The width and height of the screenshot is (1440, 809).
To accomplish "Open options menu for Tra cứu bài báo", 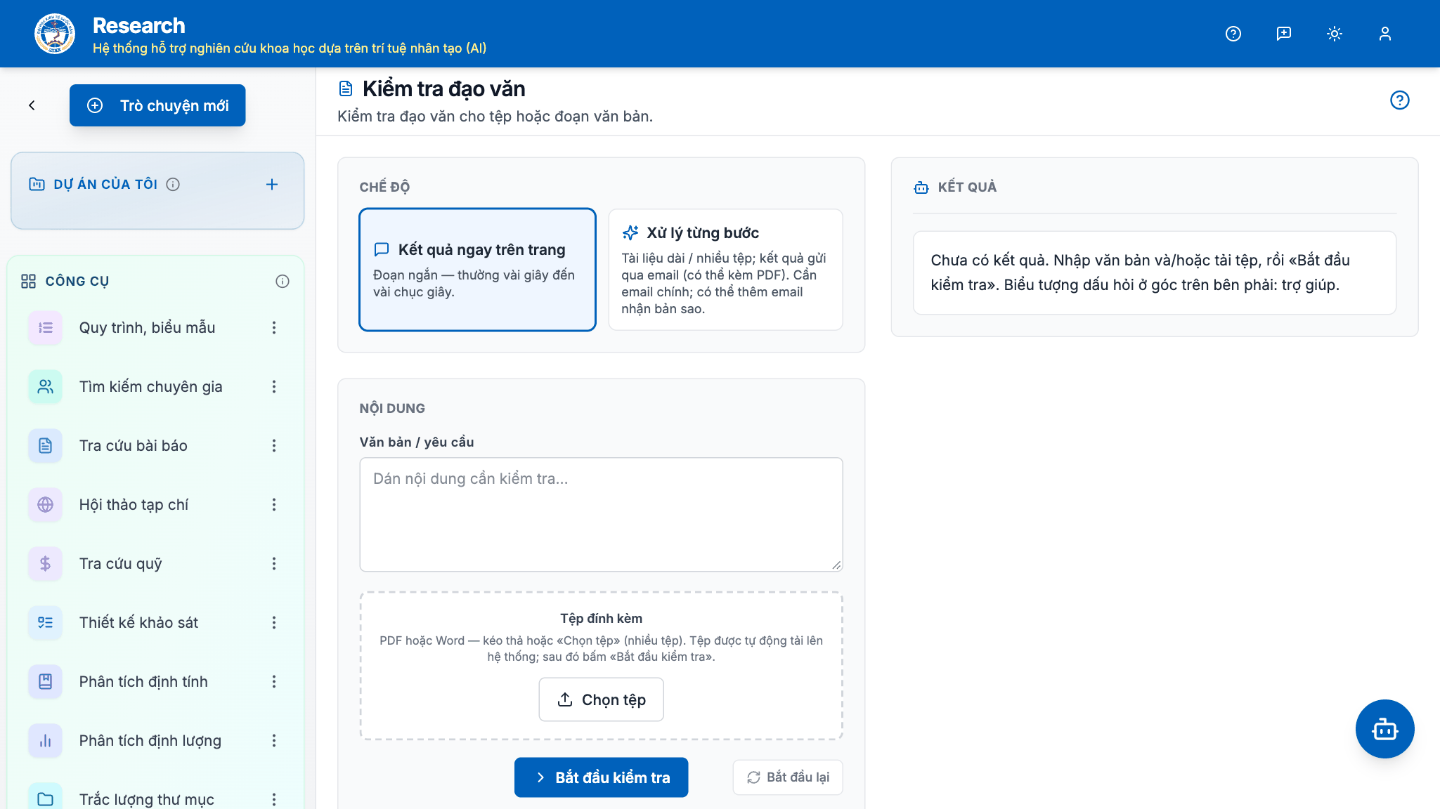I will (274, 445).
